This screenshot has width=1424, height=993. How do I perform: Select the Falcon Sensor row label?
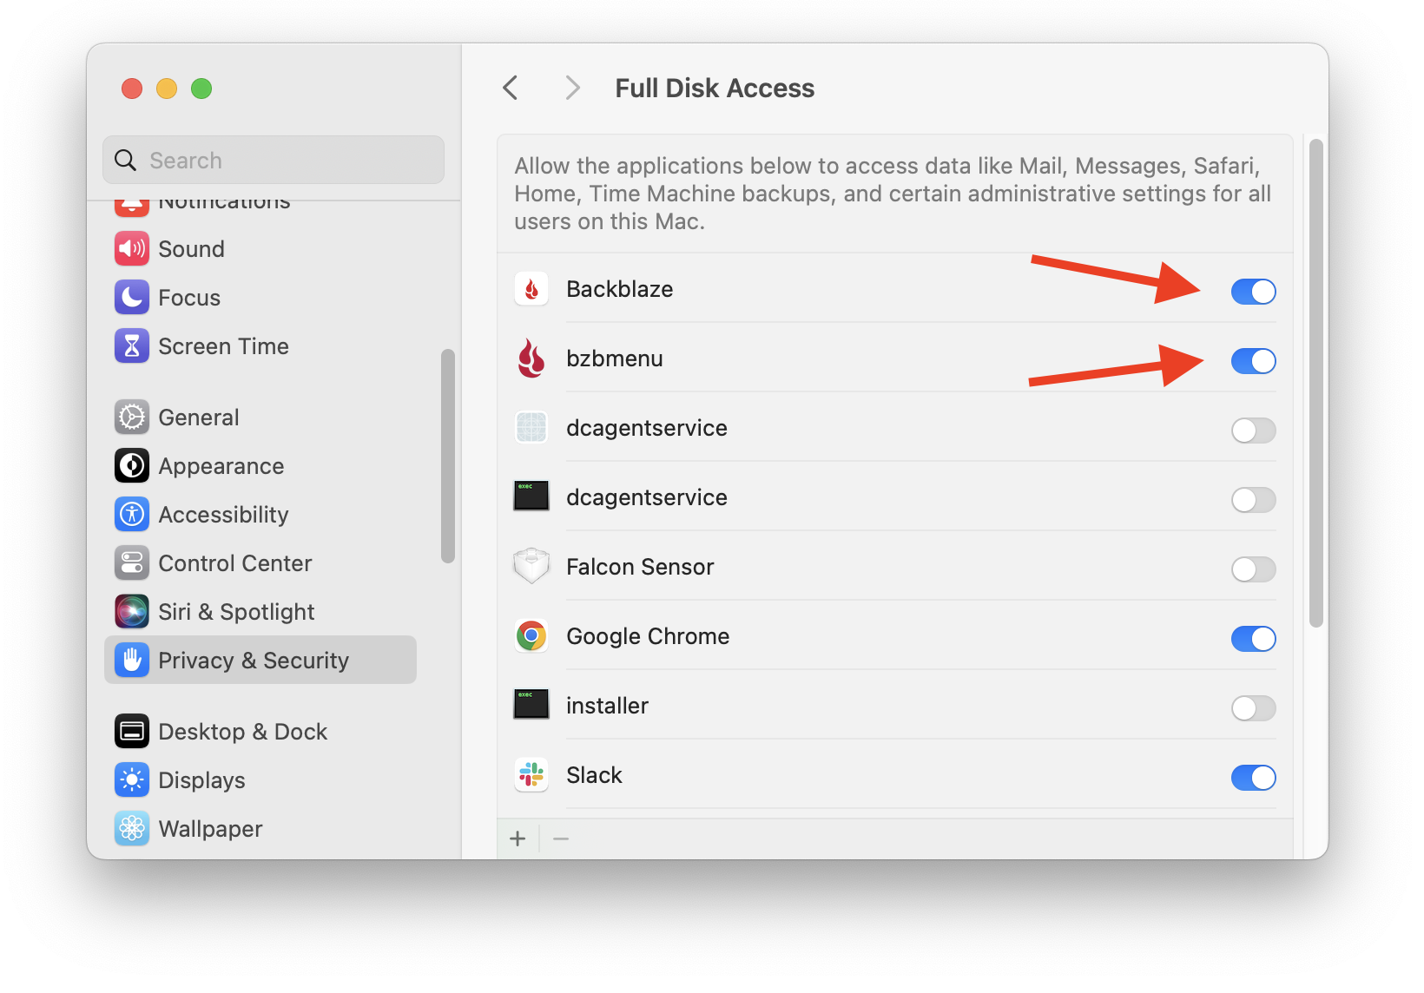[x=640, y=567]
